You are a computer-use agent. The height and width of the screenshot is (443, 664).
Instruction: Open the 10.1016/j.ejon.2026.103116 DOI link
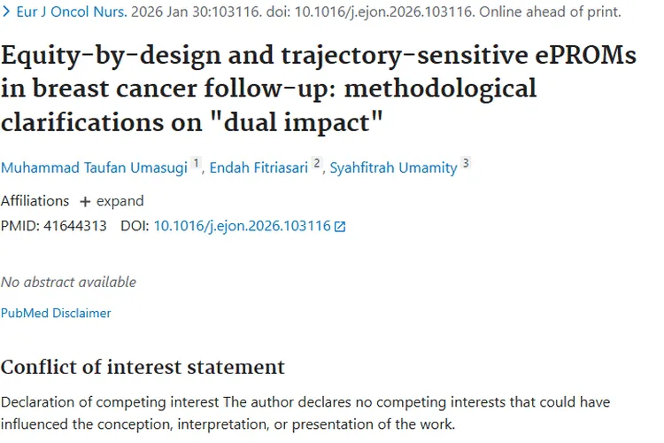(x=242, y=226)
